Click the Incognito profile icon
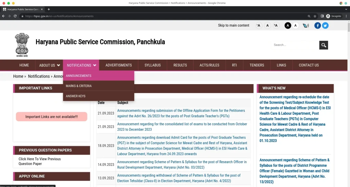350x187 pixels. coord(334,16)
